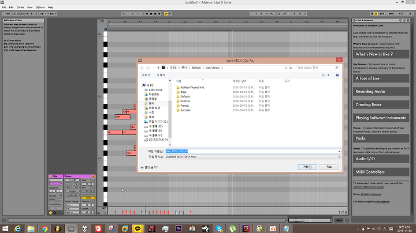Click the Ableton Reference Manual link
The width and height of the screenshot is (416, 233).
click(368, 187)
